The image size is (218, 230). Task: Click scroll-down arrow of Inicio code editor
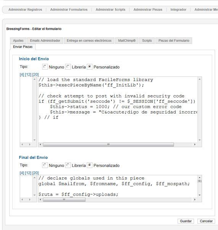200,140
